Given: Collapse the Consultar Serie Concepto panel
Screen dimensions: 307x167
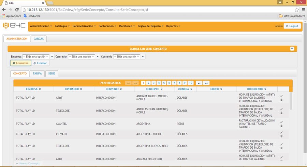Looking at the screenshot, I should (292, 49).
